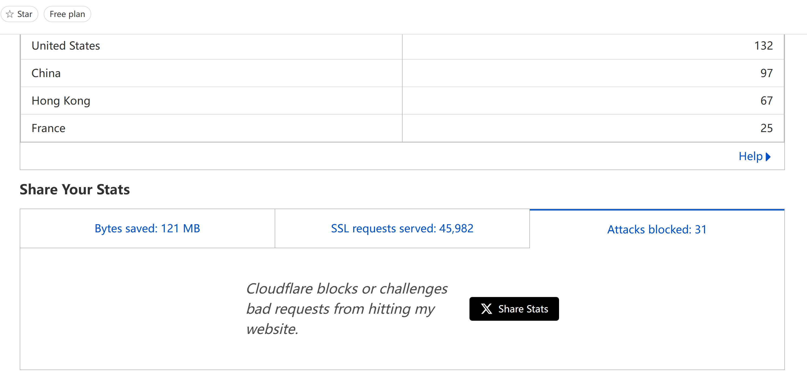
Task: Open the Help link
Action: (754, 156)
